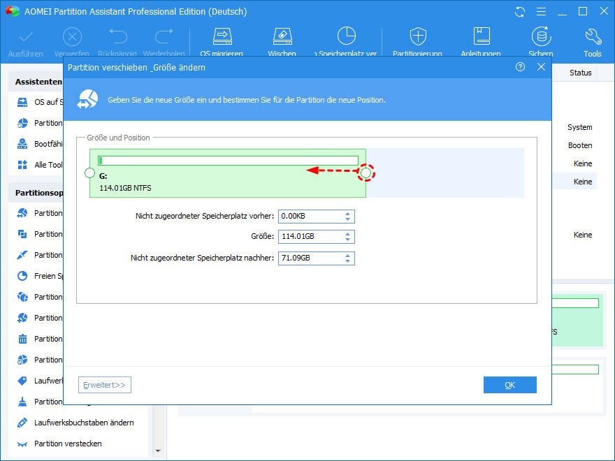Click the Erweitert>> button
The width and height of the screenshot is (615, 461).
click(104, 385)
